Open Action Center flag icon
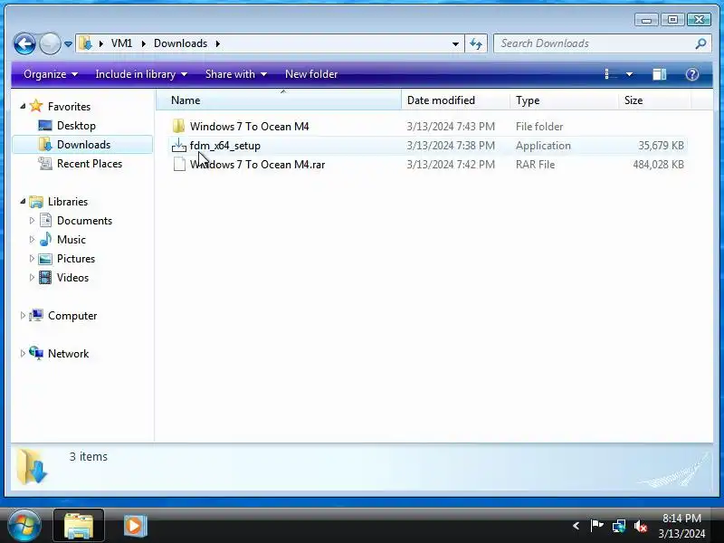Image resolution: width=724 pixels, height=543 pixels. point(596,526)
